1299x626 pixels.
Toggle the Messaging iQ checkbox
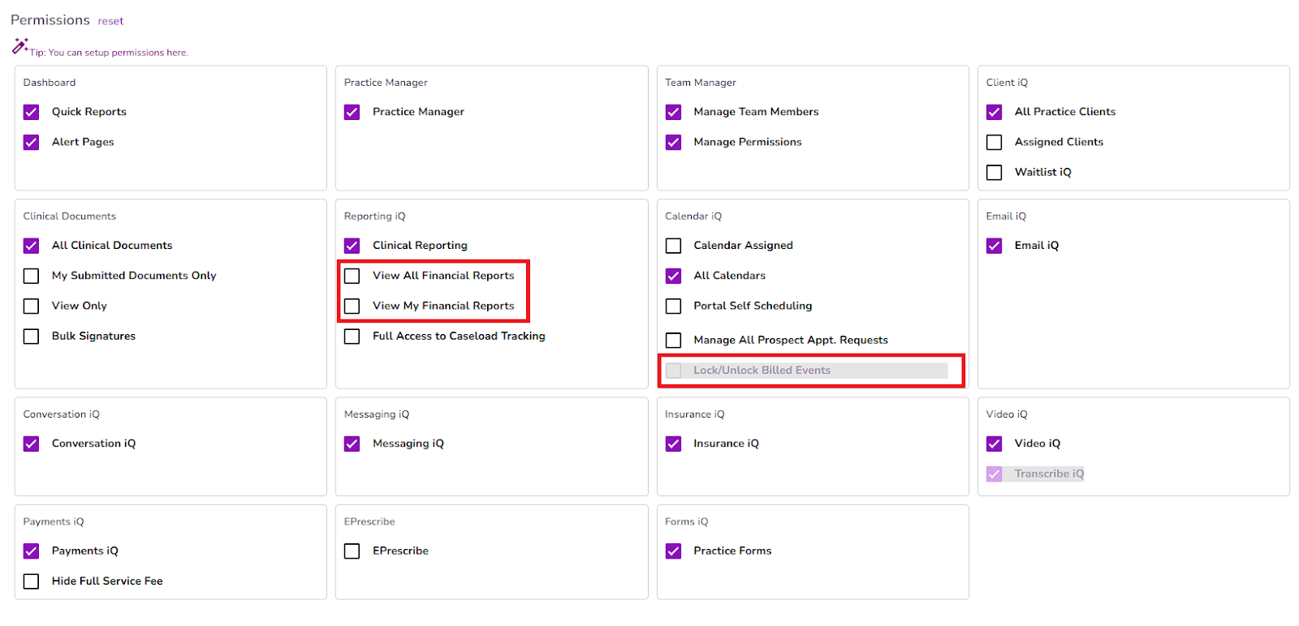tap(352, 444)
